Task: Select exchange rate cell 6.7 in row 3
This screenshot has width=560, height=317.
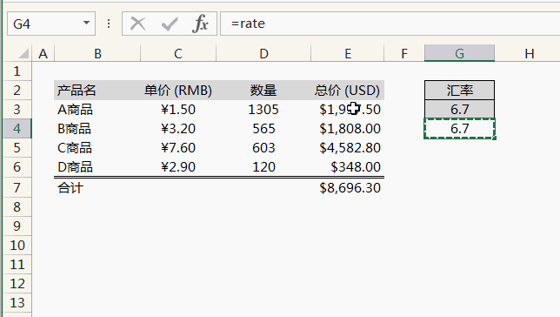Action: coord(460,109)
